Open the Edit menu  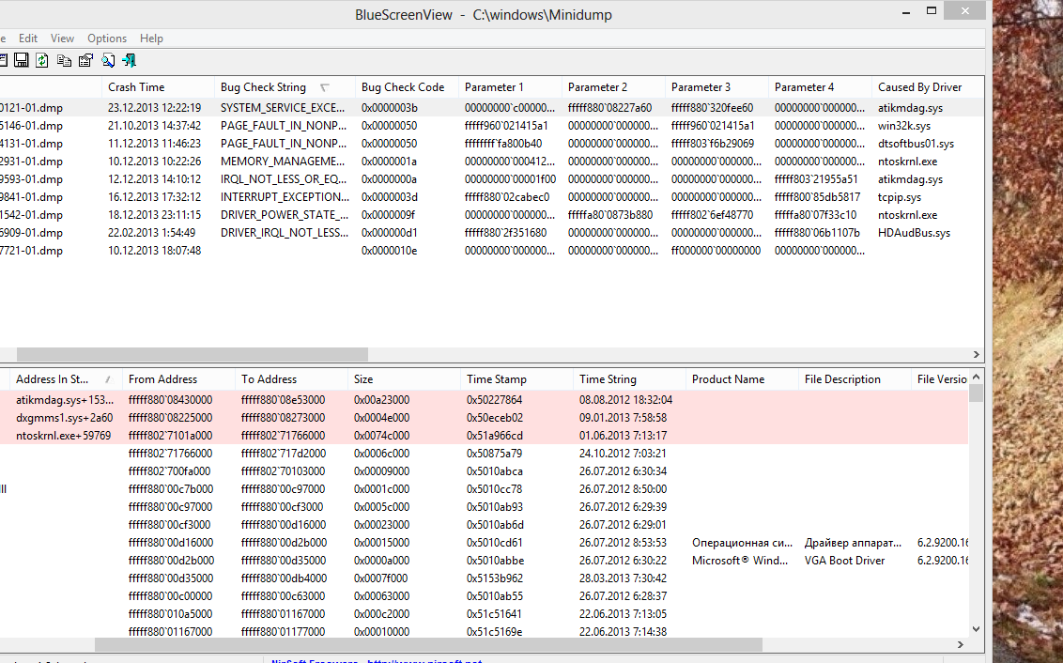[x=28, y=38]
